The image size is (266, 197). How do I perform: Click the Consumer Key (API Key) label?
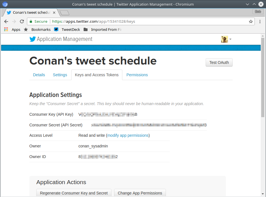[x=51, y=114]
